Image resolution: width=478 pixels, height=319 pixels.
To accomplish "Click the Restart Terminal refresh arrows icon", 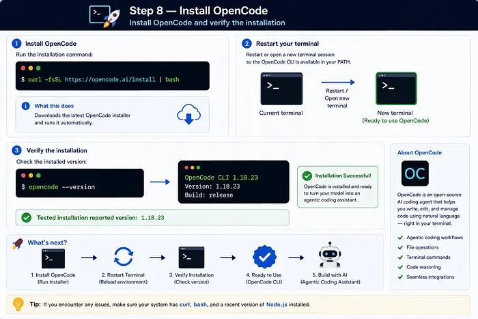I will tap(124, 256).
